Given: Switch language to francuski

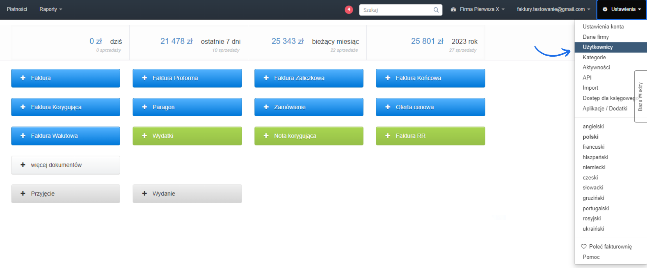Looking at the screenshot, I should [x=593, y=147].
